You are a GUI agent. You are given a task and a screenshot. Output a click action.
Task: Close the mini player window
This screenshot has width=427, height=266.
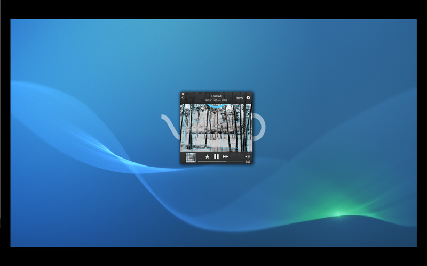183,94
